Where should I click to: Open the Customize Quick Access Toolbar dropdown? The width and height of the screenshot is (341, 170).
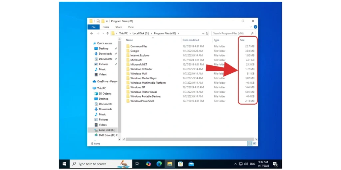point(107,21)
